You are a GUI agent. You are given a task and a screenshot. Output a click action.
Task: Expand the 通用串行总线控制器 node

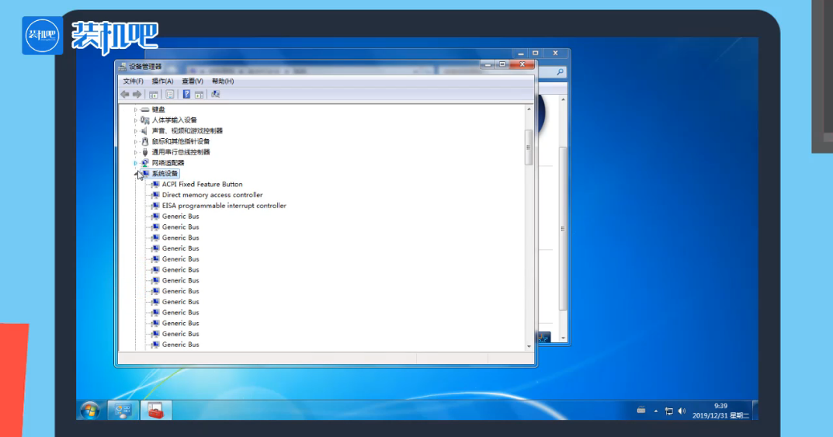[135, 152]
